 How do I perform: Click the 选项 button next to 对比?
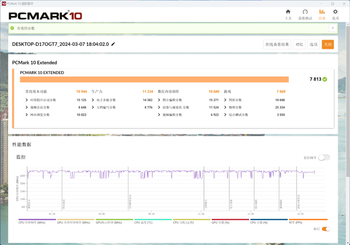coord(313,44)
